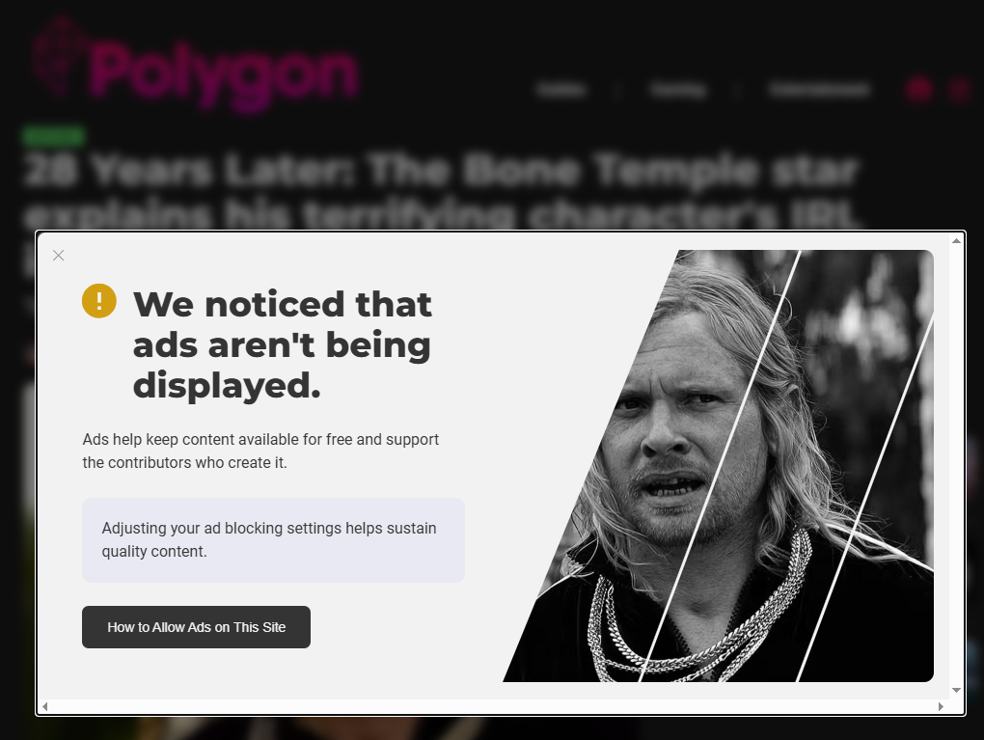This screenshot has height=740, width=984.
Task: Click the 'Ads help keep content available' paragraph
Action: (260, 451)
